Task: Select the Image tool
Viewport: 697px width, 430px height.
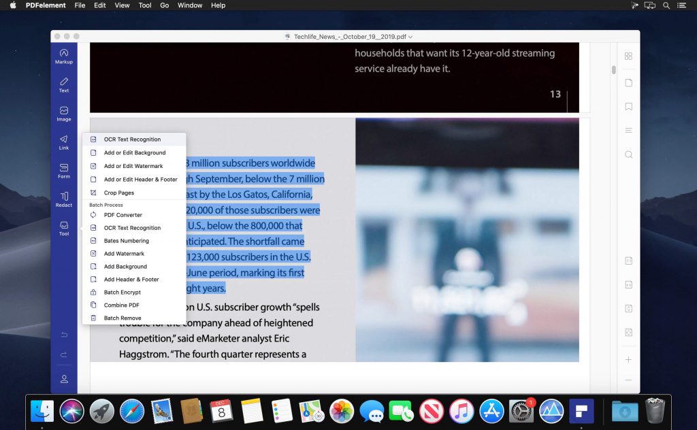Action: 63,114
